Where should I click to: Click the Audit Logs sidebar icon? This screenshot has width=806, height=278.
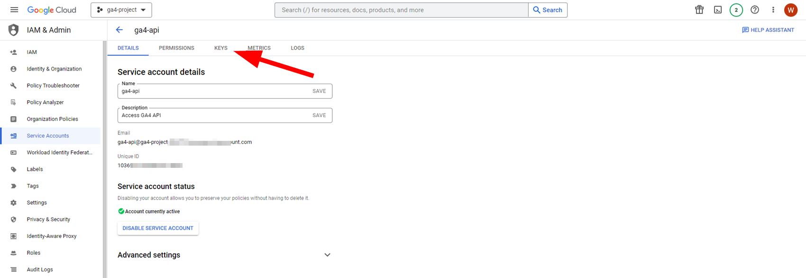pyautogui.click(x=14, y=269)
